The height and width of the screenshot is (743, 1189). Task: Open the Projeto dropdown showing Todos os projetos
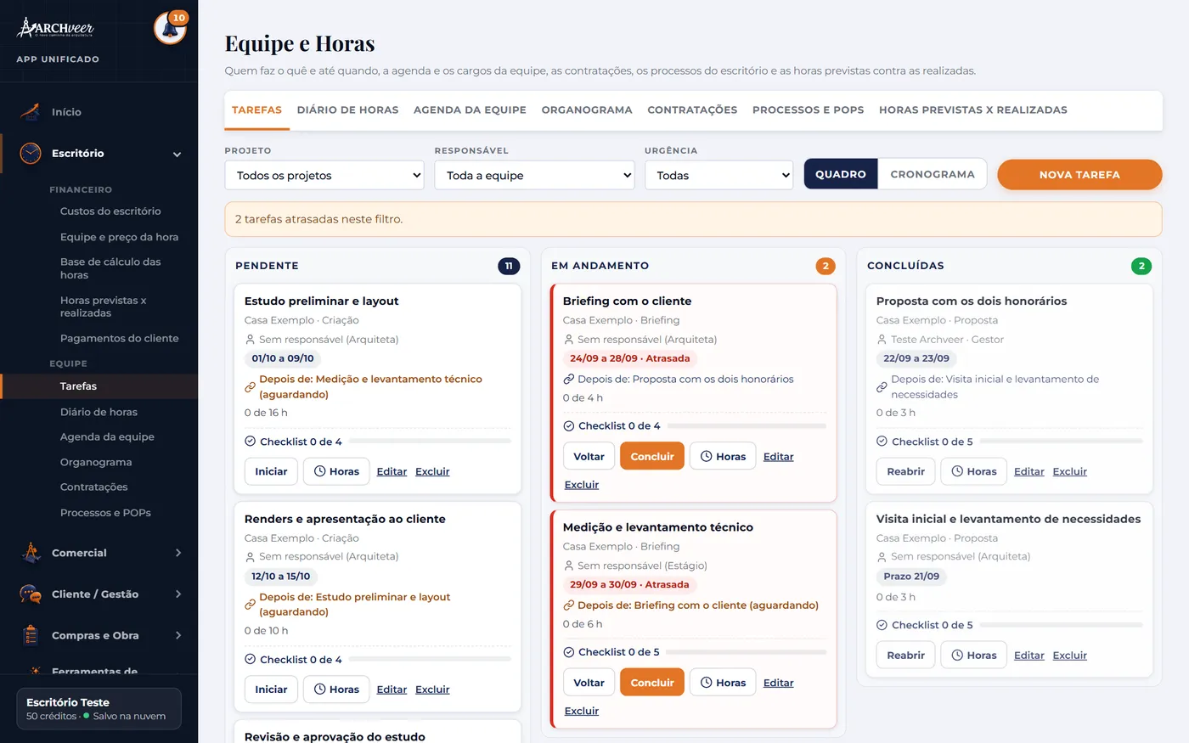(x=324, y=175)
